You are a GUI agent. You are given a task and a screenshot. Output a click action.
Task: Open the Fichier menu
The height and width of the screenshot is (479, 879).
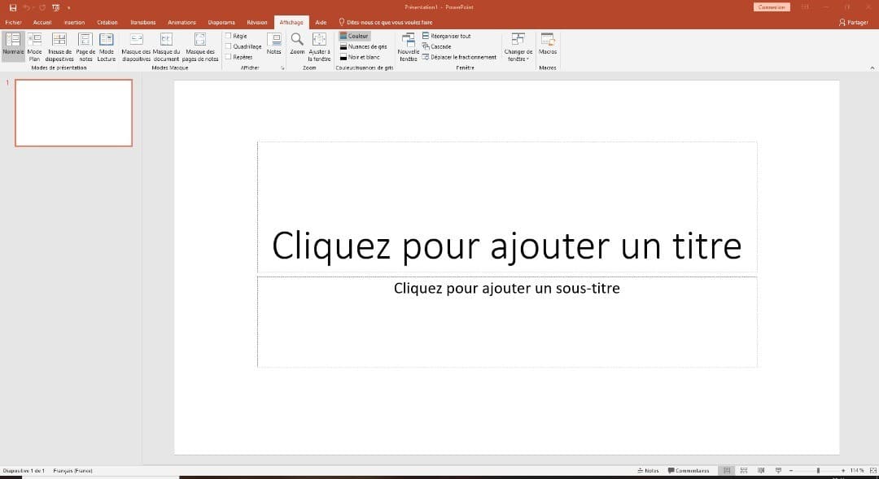pos(13,22)
